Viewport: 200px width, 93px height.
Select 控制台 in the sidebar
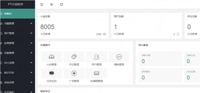coord(17,14)
